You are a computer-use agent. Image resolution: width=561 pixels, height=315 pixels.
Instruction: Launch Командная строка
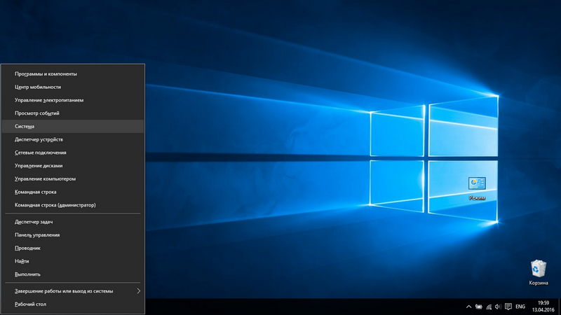point(73,192)
